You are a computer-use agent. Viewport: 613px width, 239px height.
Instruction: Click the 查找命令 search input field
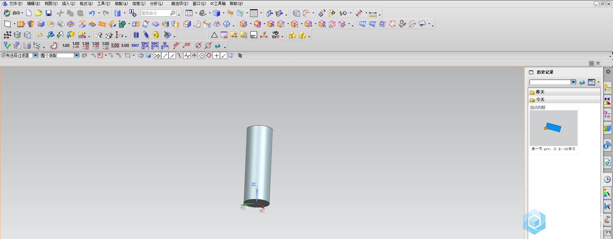158,13
